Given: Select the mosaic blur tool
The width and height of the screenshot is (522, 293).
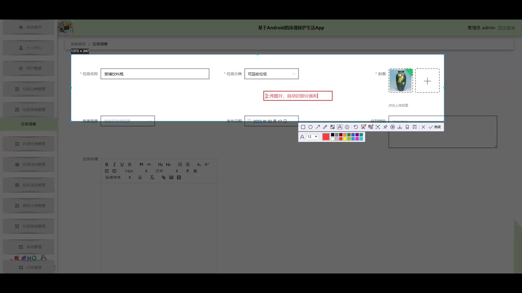Looking at the screenshot, I should click(x=333, y=127).
